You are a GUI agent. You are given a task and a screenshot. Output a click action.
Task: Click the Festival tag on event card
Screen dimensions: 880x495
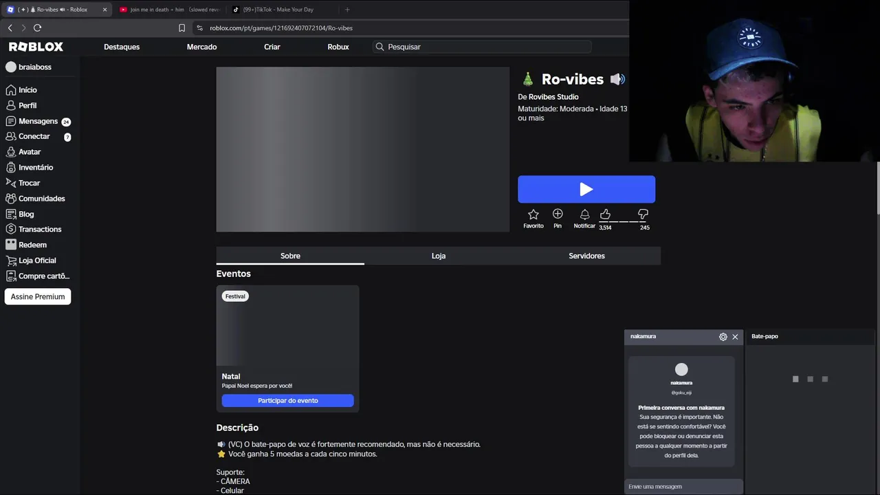click(235, 296)
